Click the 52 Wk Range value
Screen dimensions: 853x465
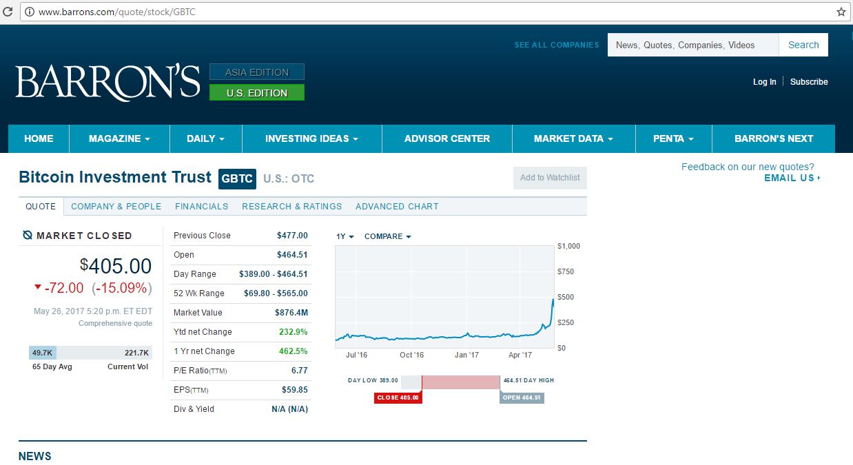(x=276, y=293)
